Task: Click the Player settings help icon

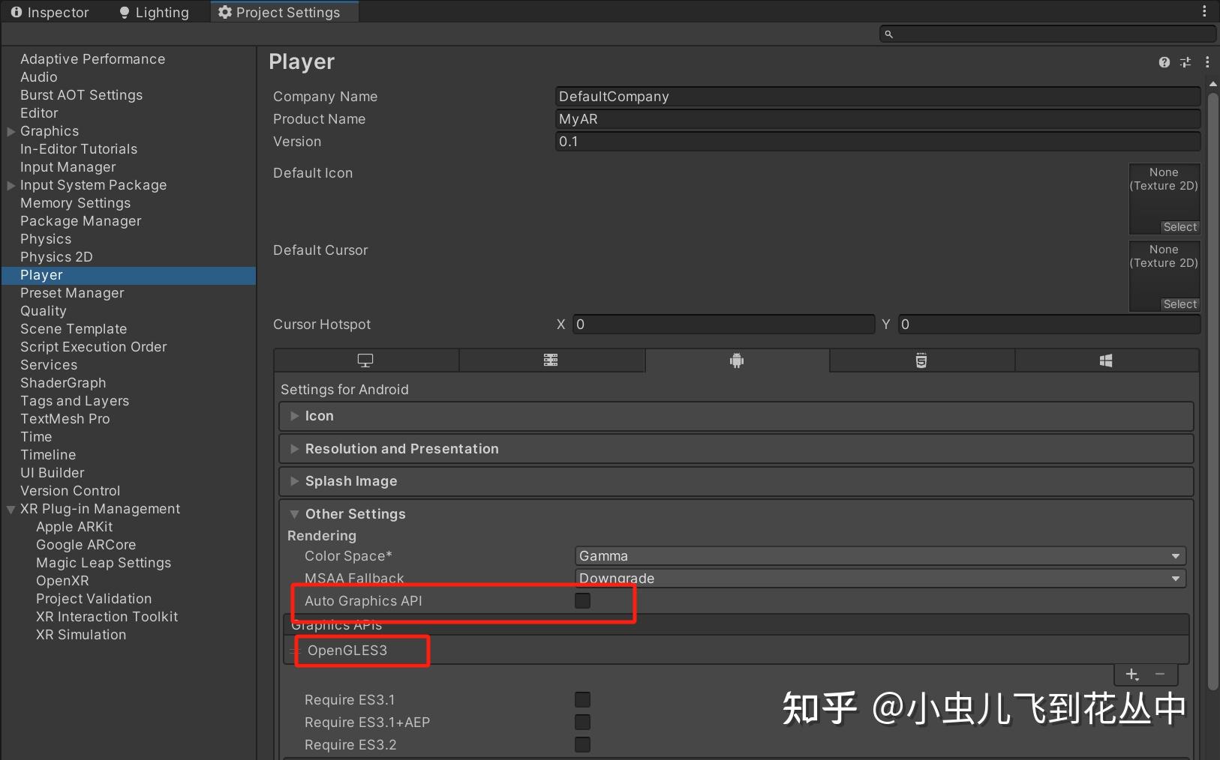Action: (x=1164, y=62)
